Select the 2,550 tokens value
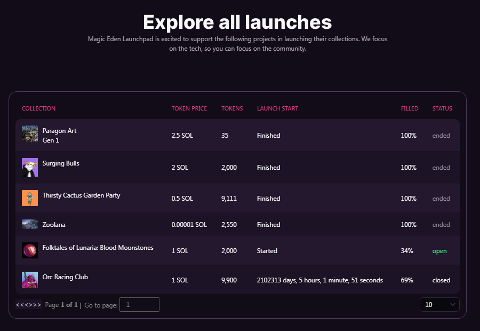The width and height of the screenshot is (480, 331). (229, 225)
